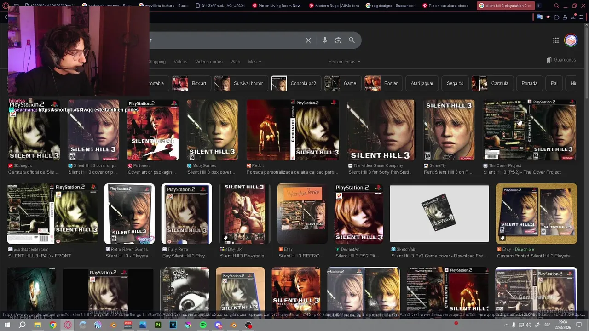Select the Pal filter chip
589x331 pixels.
(554, 83)
